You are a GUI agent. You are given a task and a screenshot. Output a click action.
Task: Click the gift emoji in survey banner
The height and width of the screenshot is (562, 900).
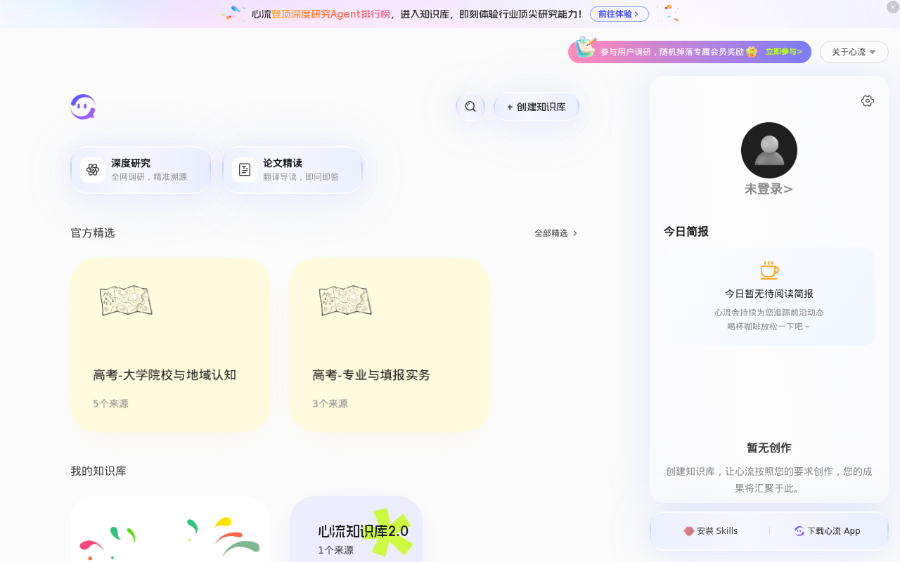752,52
